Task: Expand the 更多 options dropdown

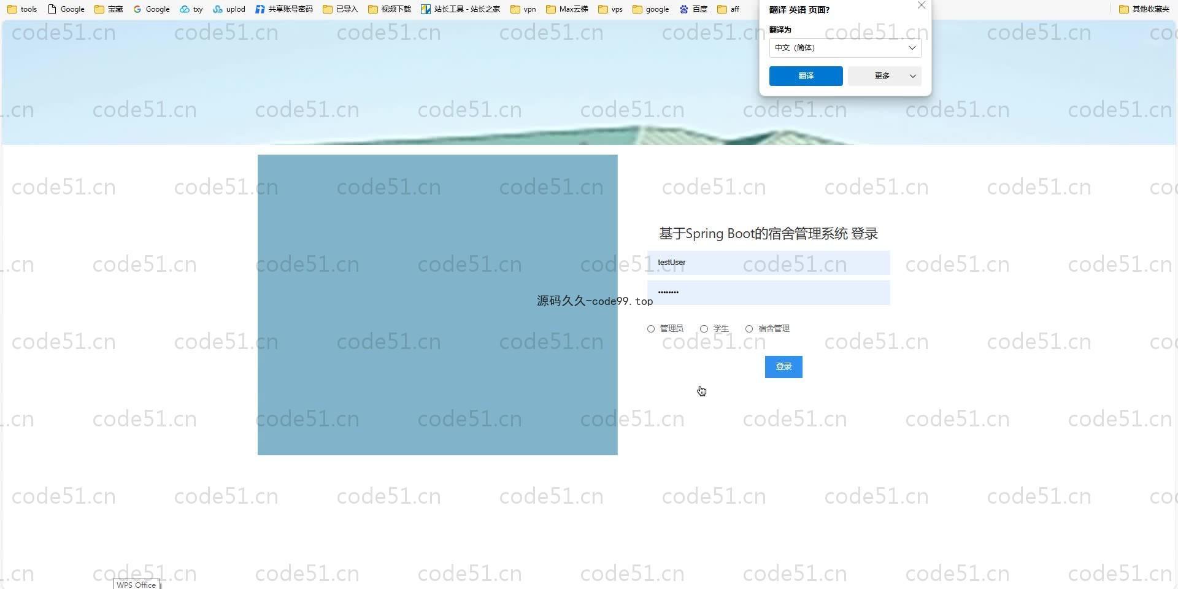Action: [884, 76]
